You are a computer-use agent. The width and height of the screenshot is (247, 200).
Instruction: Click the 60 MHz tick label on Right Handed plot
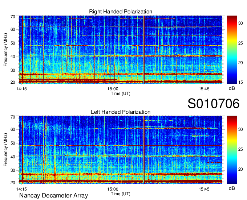point(13,29)
